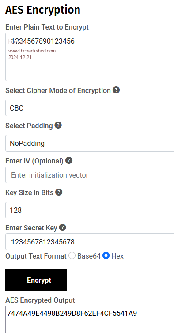Show help for Enter IV (Optional)
The width and height of the screenshot is (174, 333).
(69, 160)
